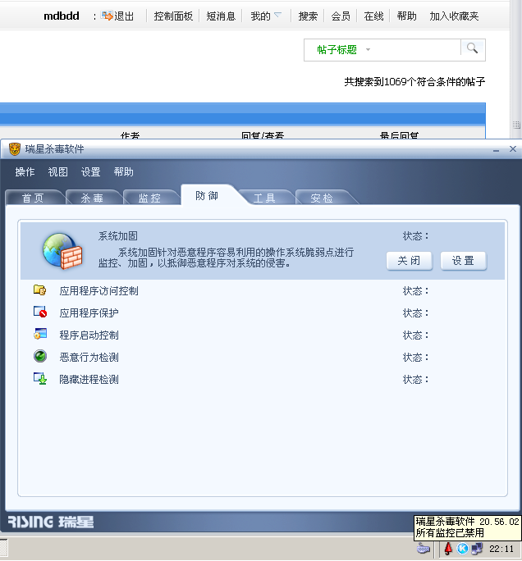
Task: Click the Rising tiger logo in title bar
Action: tap(15, 148)
